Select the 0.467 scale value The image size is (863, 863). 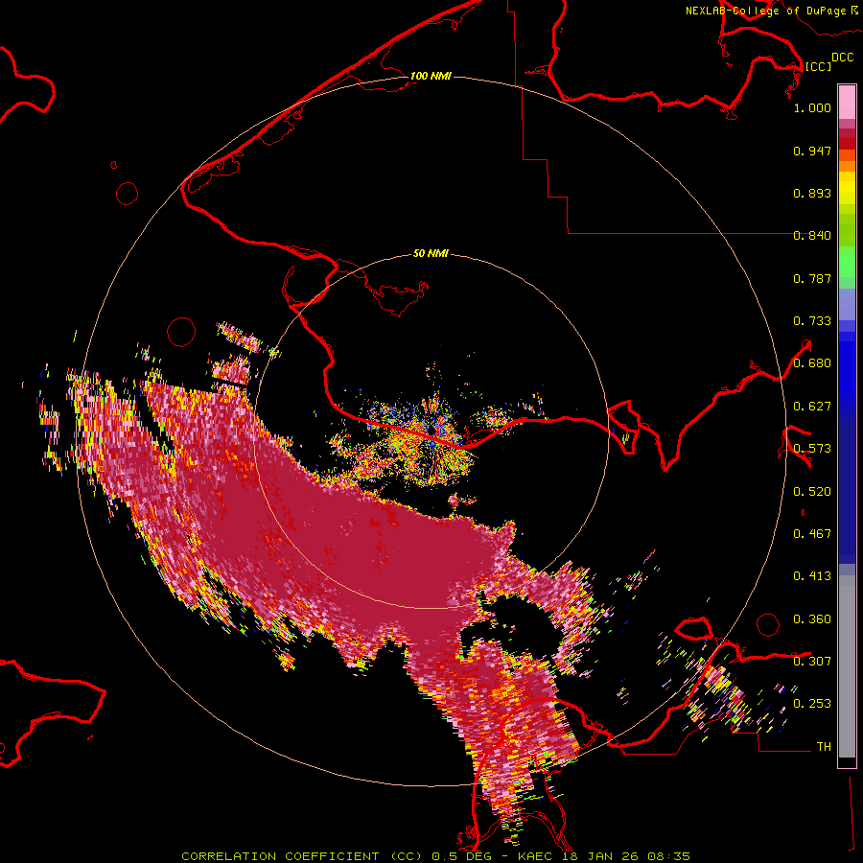pyautogui.click(x=812, y=534)
